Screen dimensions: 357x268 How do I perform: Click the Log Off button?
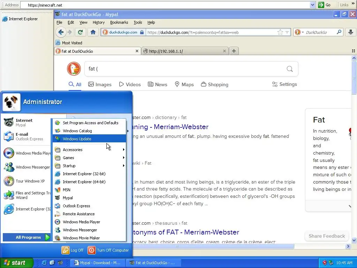[x=73, y=250]
